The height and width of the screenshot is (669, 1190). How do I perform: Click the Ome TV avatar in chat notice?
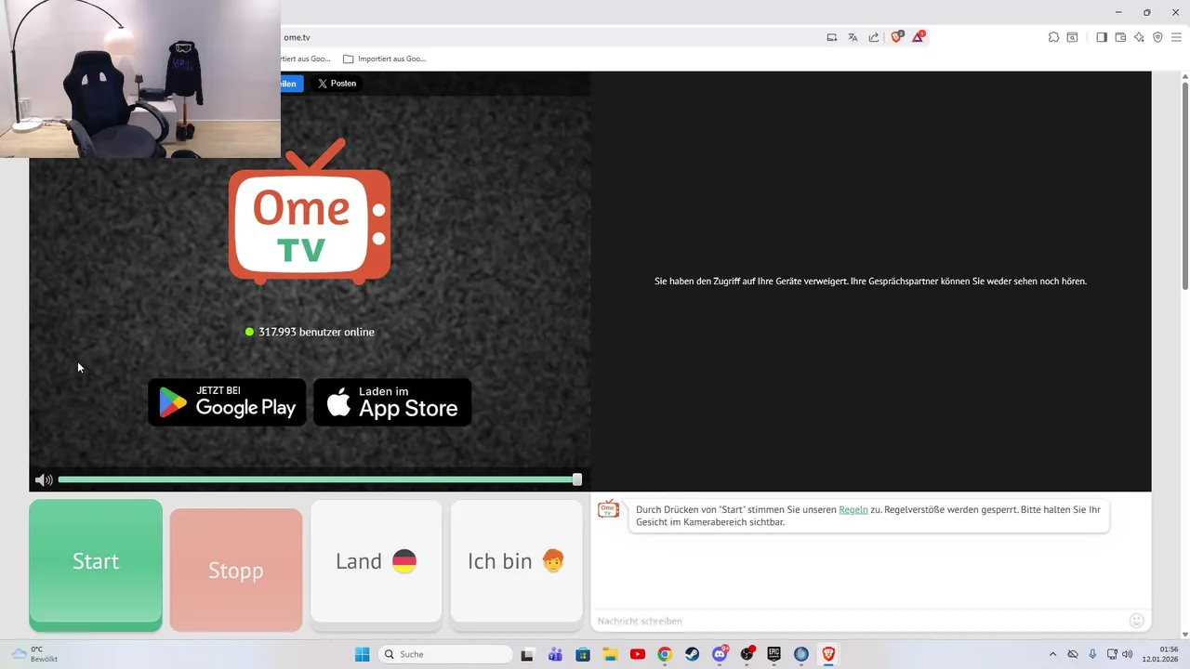[609, 509]
